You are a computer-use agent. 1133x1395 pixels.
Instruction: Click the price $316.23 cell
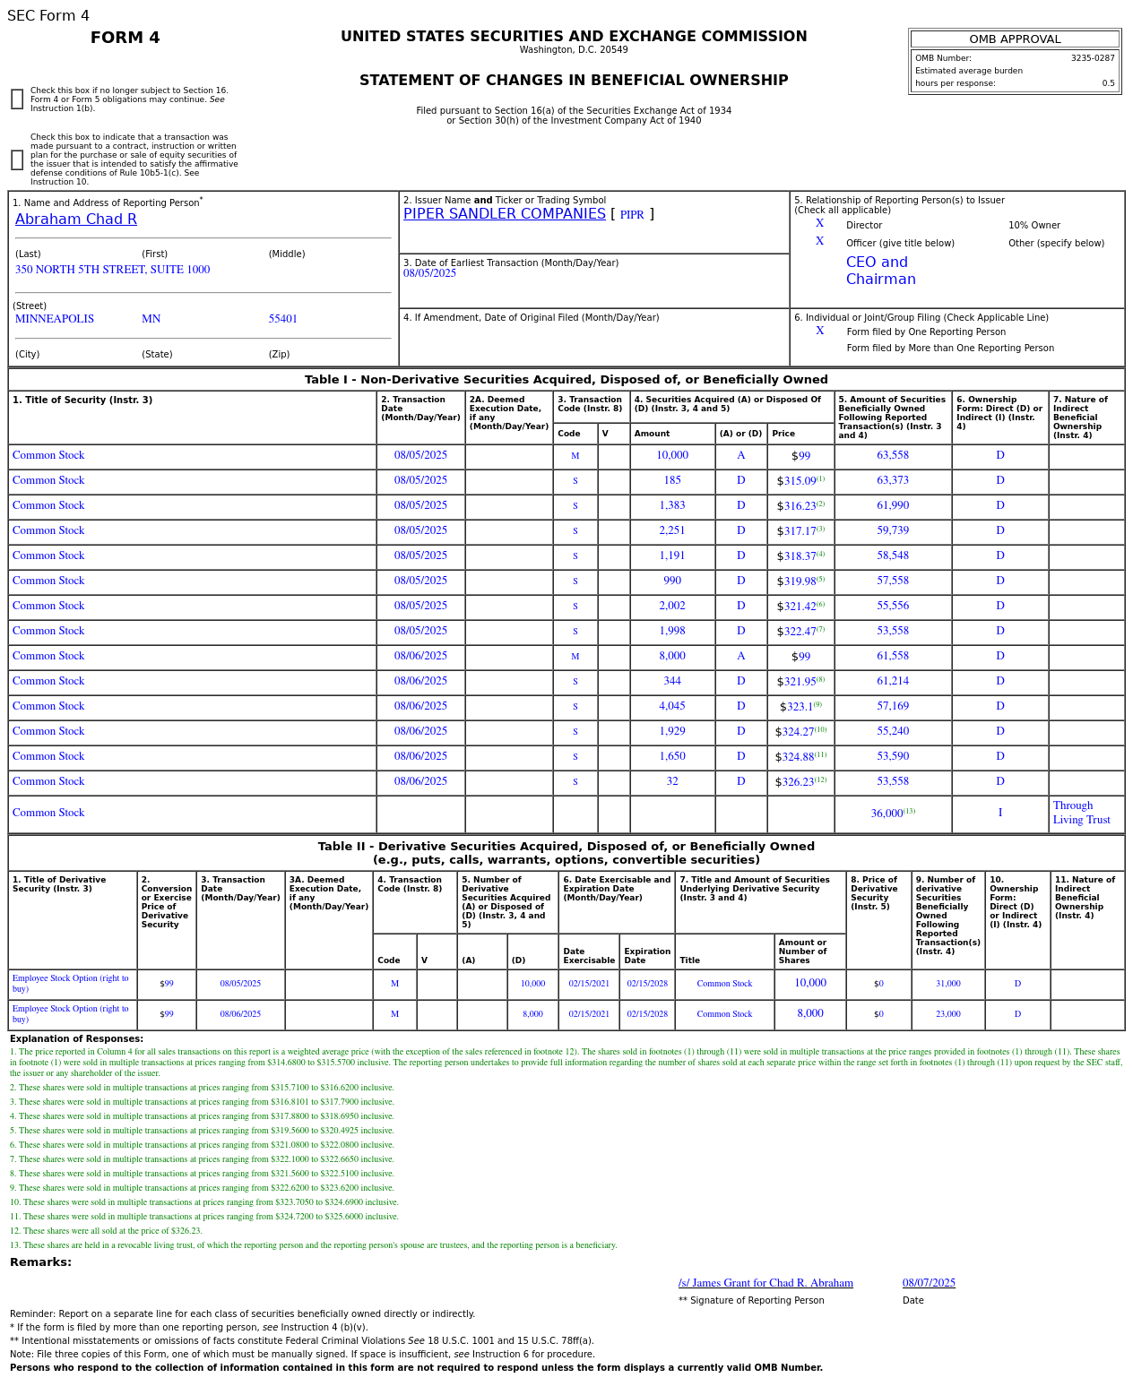point(800,506)
